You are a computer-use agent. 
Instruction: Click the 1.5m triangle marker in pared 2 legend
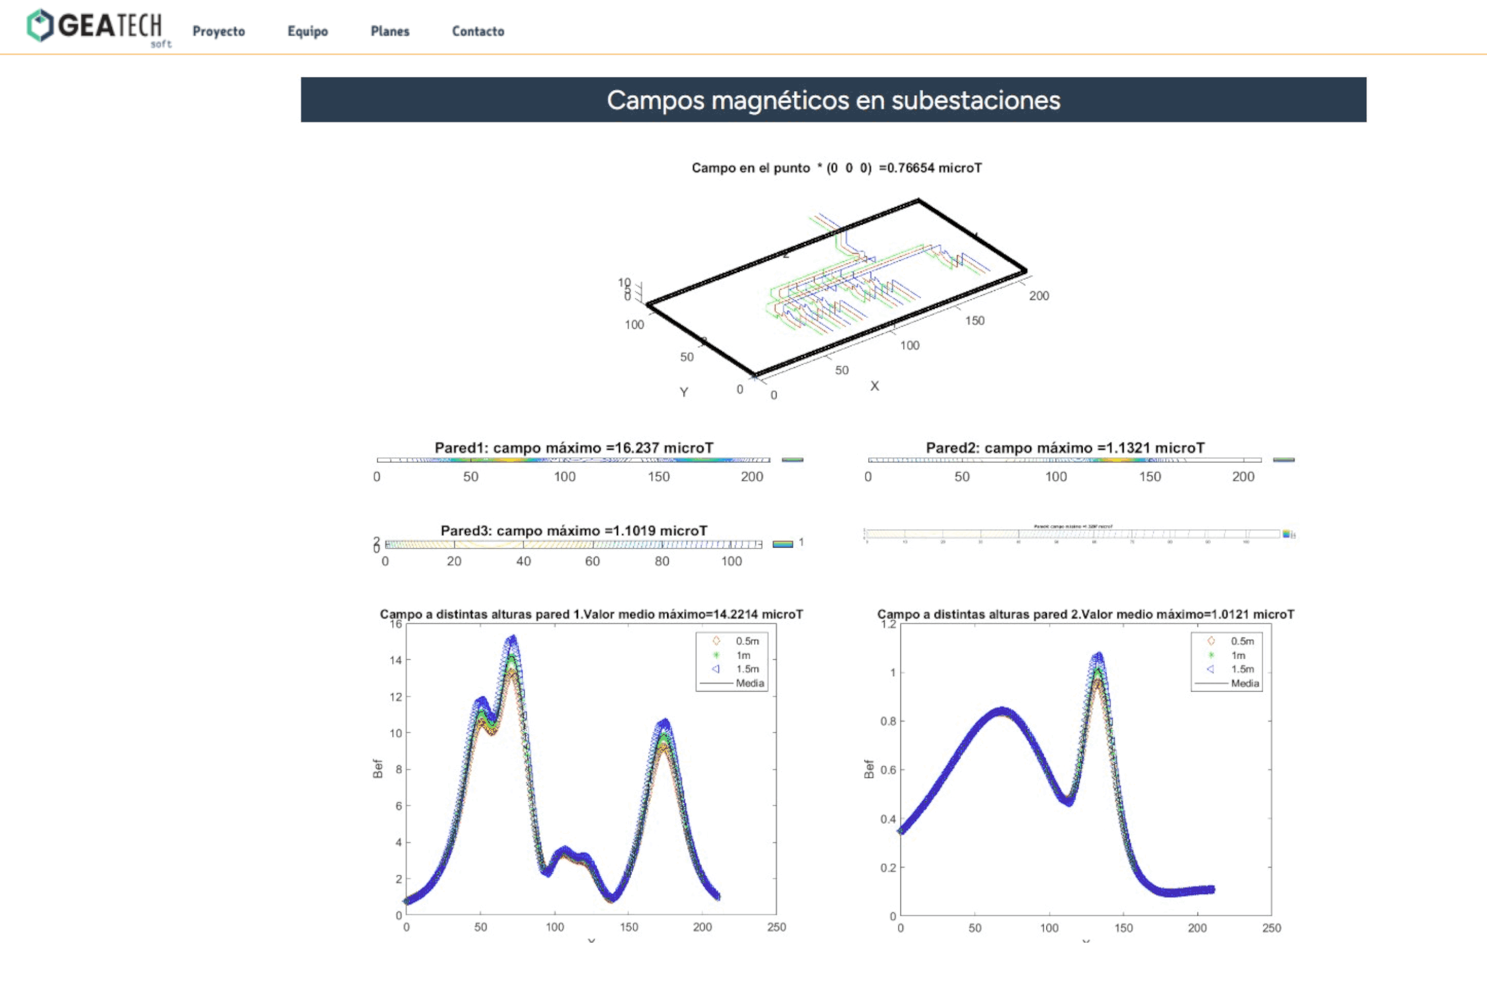[x=1211, y=669]
